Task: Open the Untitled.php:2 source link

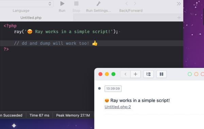Action: click(118, 107)
